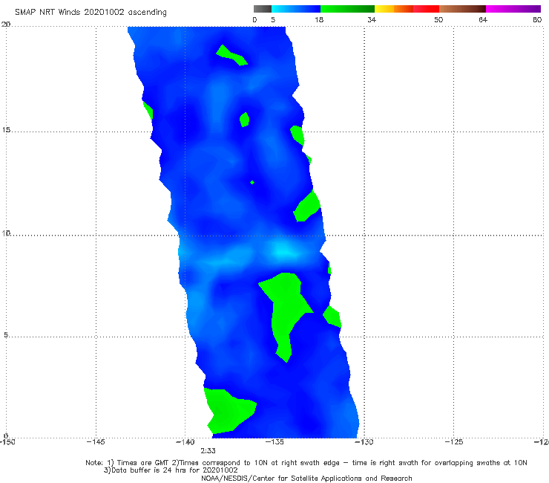This screenshot has width=549, height=483.
Task: Click the latitude label '15'
Action: [x=6, y=130]
